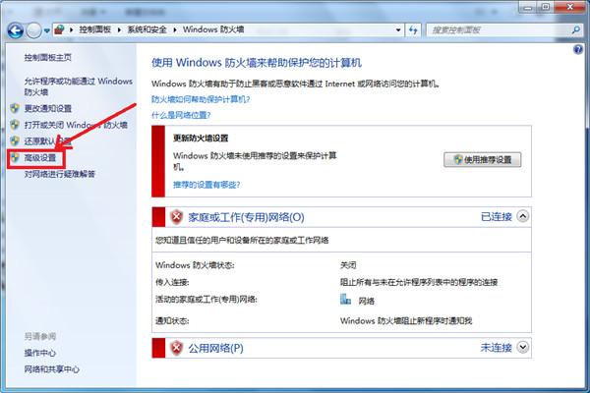590x393 pixels.
Task: Click the Control Panel icon in address bar
Action: [59, 29]
